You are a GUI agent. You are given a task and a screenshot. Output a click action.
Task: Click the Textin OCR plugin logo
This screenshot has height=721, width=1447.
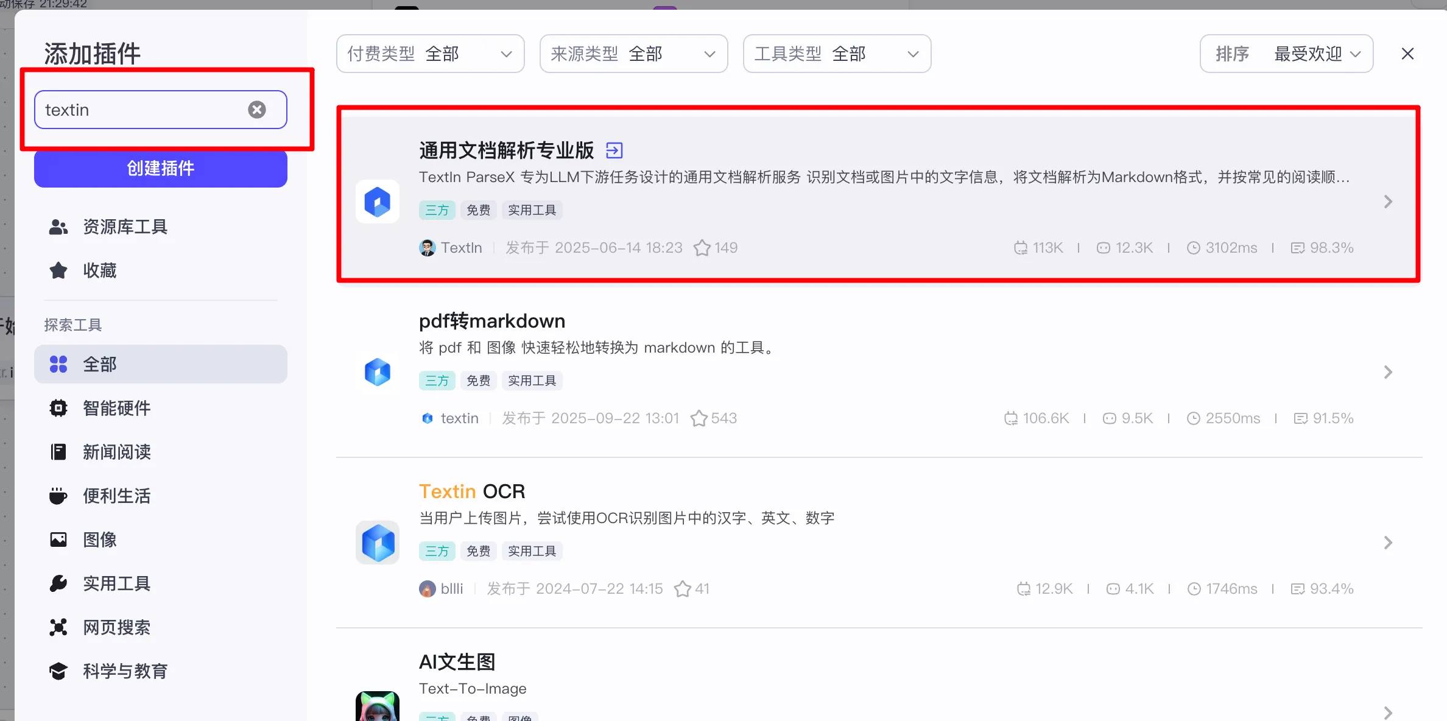[x=378, y=543]
